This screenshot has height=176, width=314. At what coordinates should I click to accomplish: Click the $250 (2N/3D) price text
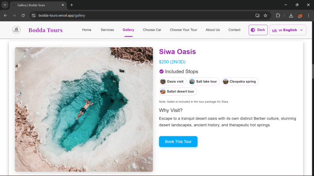pyautogui.click(x=172, y=62)
